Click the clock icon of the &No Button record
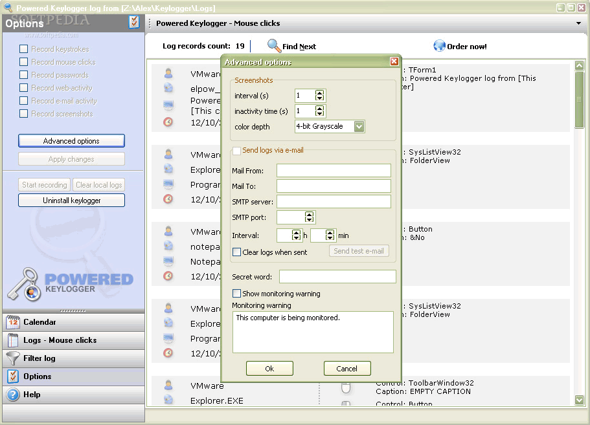This screenshot has width=590, height=425. click(168, 276)
